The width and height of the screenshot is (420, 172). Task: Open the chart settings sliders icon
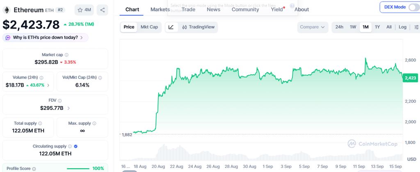coord(416,27)
